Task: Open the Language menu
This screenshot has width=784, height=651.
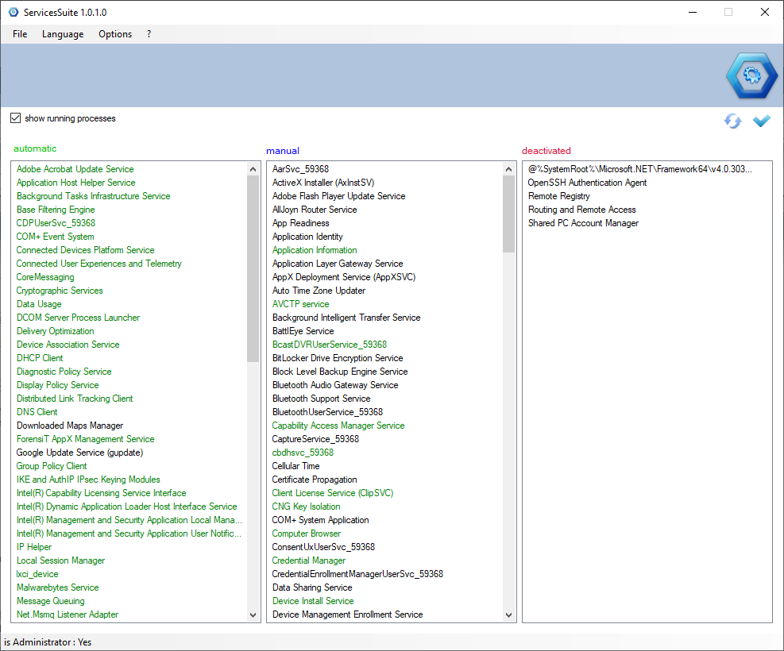Action: point(63,34)
